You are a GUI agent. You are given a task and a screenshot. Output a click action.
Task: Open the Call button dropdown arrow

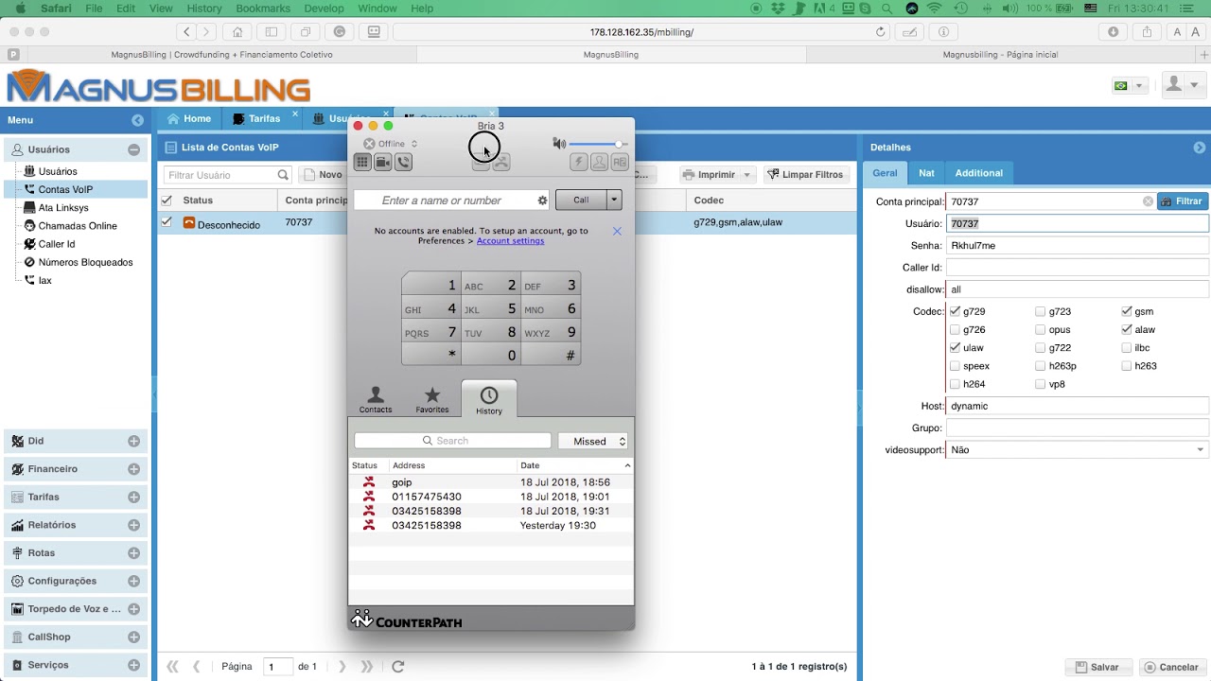(x=614, y=200)
